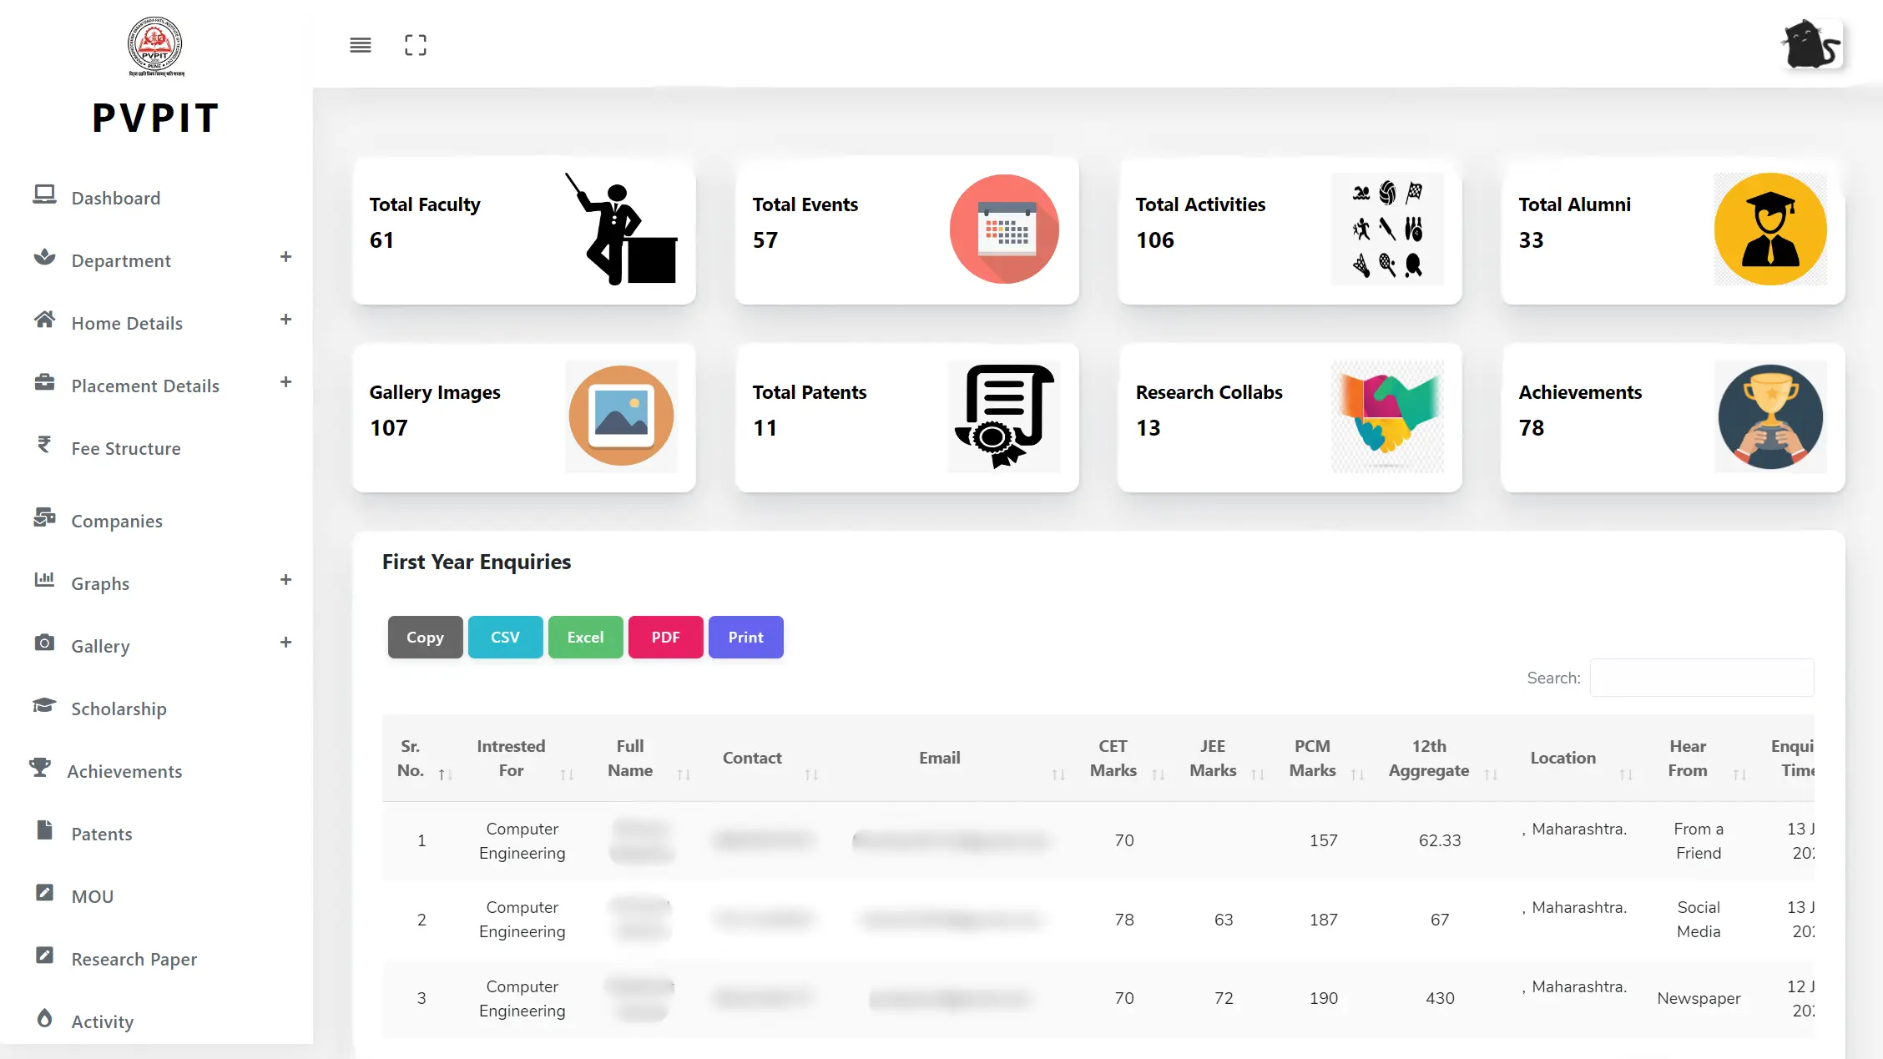
Task: Open the cat avatar profile picture
Action: tap(1811, 45)
